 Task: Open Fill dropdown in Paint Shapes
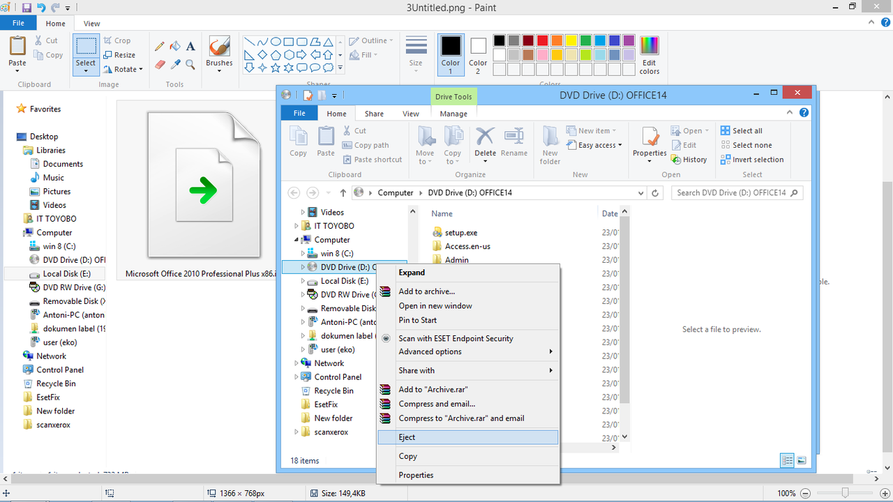364,55
